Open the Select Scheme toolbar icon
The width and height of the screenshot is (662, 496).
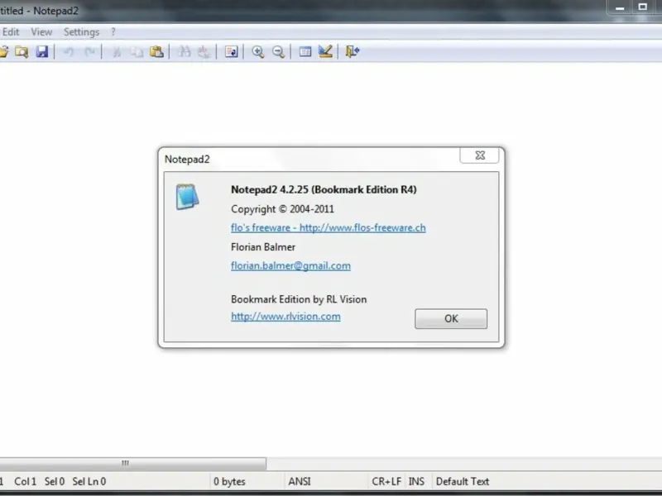[x=305, y=51]
